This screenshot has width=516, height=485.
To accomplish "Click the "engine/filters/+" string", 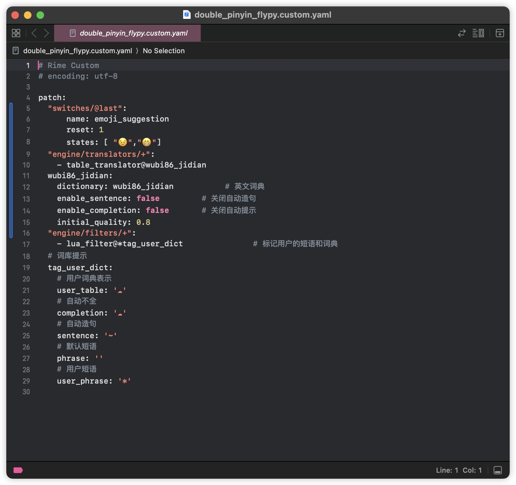I will click(90, 233).
